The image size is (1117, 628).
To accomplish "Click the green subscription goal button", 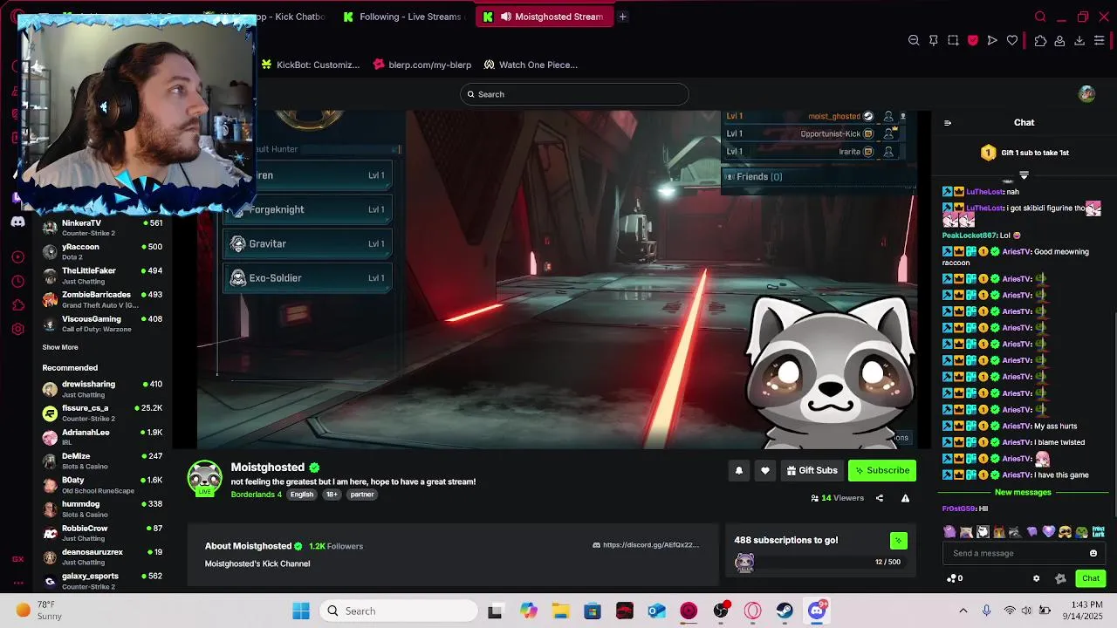I will [898, 541].
